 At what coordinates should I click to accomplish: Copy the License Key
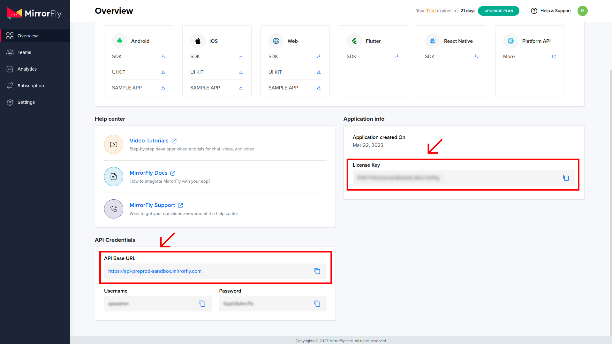tap(566, 178)
